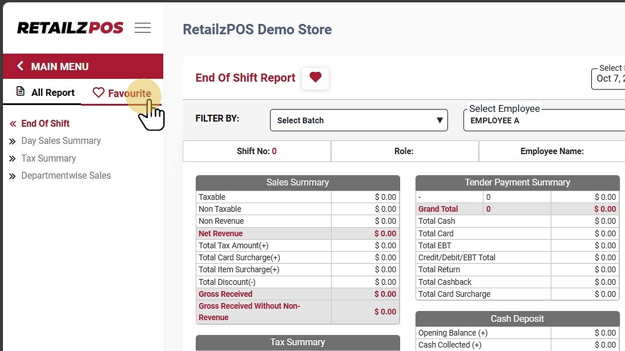Screen dimensions: 625x351
Task: Click the double chevron beside Departmentwise Sales
Action: point(13,176)
